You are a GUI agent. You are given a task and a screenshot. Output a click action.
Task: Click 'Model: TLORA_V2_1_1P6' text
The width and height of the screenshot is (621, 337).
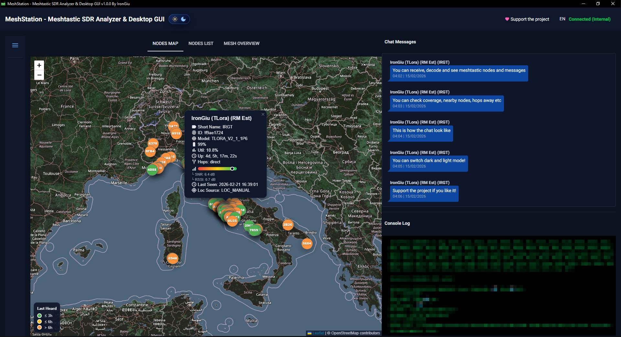tap(223, 138)
